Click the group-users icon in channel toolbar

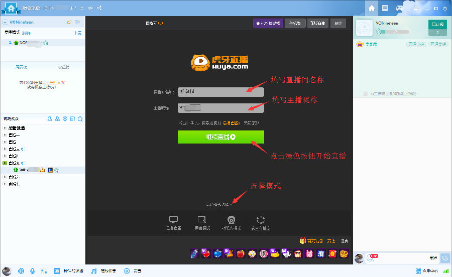[x=57, y=118]
